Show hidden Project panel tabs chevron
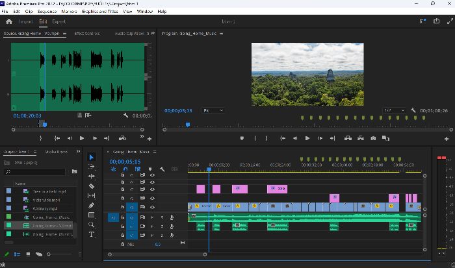Image resolution: width=455 pixels, height=268 pixels. (x=78, y=152)
